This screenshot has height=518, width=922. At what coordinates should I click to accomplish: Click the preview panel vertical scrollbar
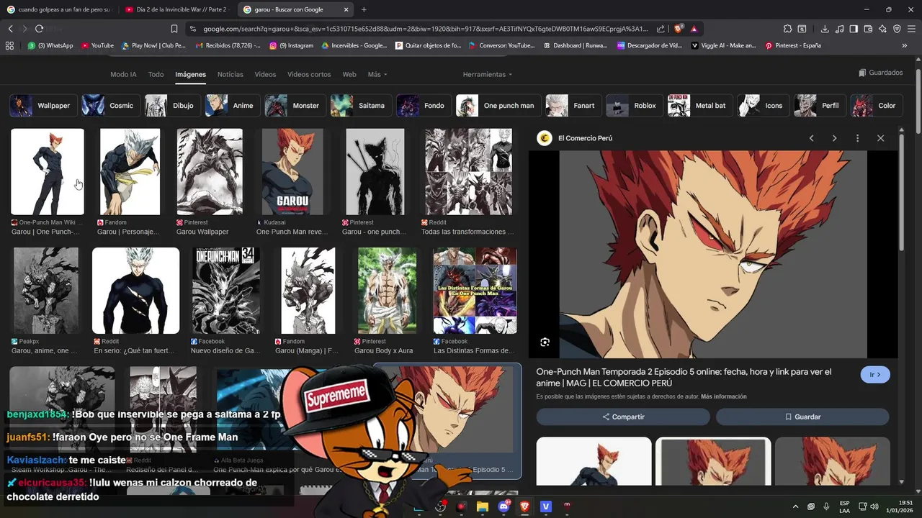click(x=902, y=194)
